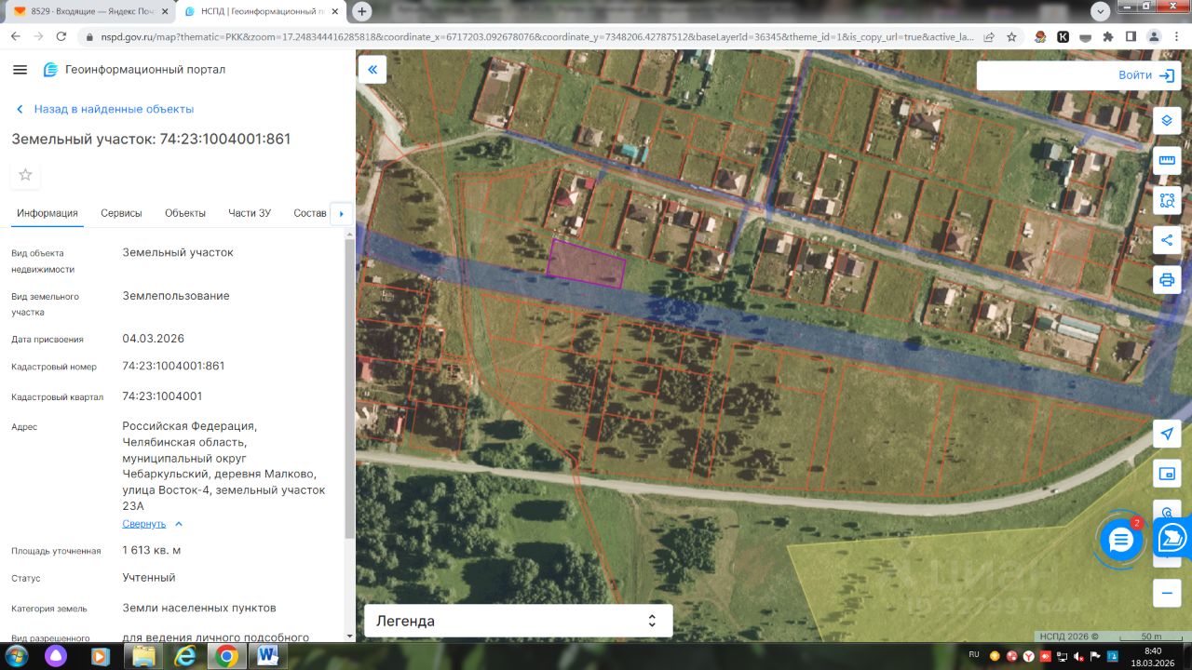Select cadastral quarter 74:23:1004001 value
1192x670 pixels.
pos(162,396)
